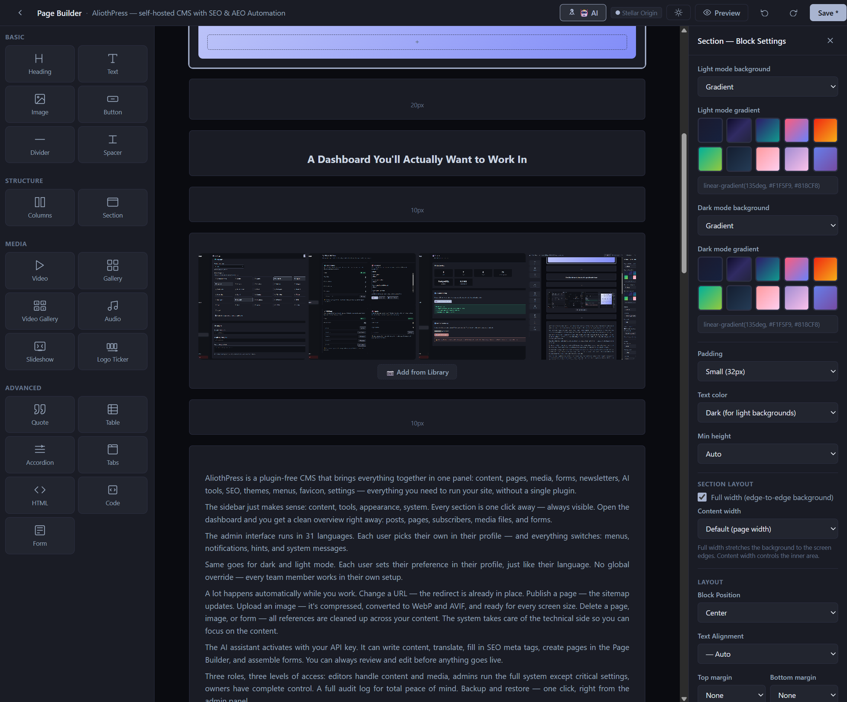This screenshot has width=847, height=702.
Task: Go back with the left chevron
Action: [20, 13]
